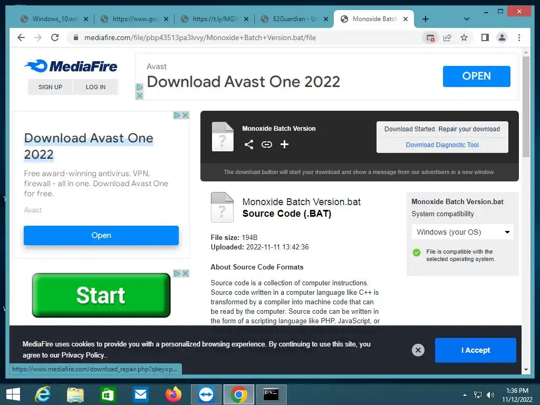The height and width of the screenshot is (405, 540).
Task: Open File Explorer from taskbar
Action: (75, 394)
